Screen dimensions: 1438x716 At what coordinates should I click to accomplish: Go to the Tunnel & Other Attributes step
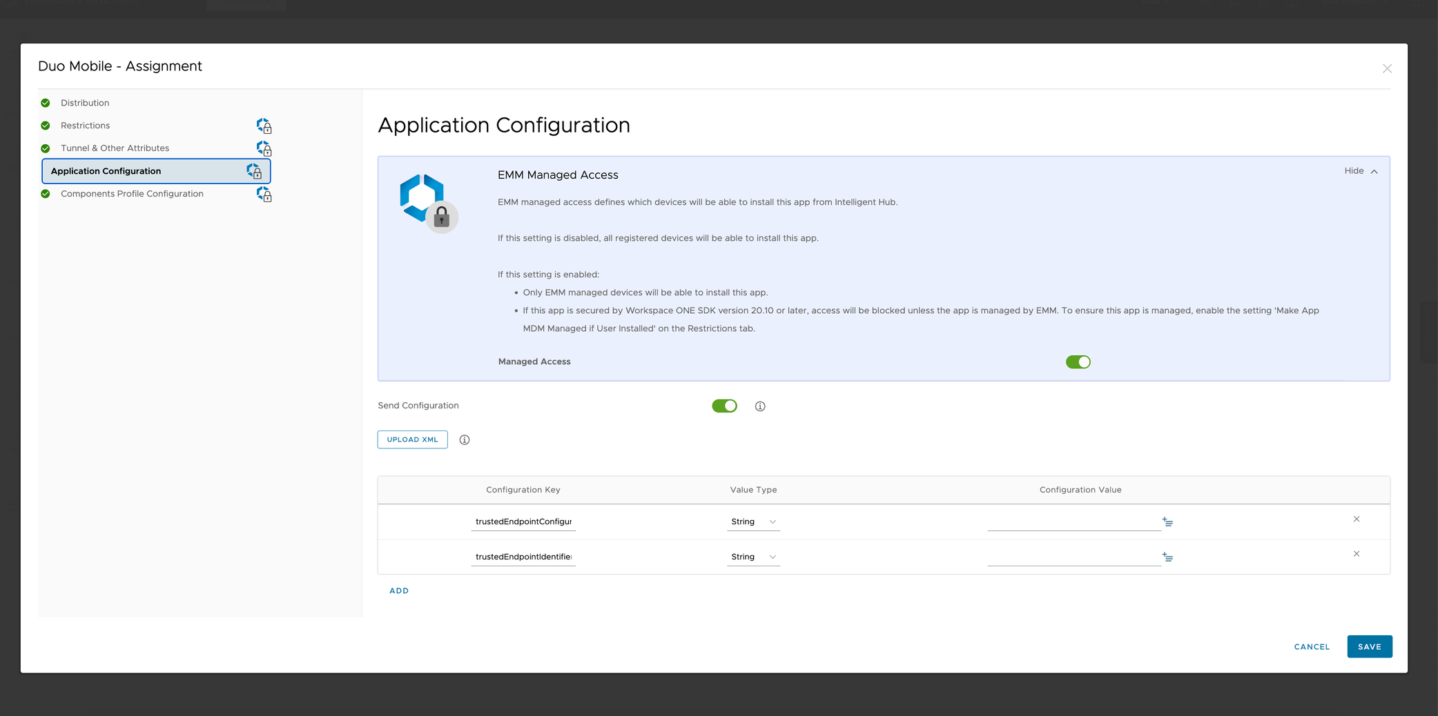[115, 148]
